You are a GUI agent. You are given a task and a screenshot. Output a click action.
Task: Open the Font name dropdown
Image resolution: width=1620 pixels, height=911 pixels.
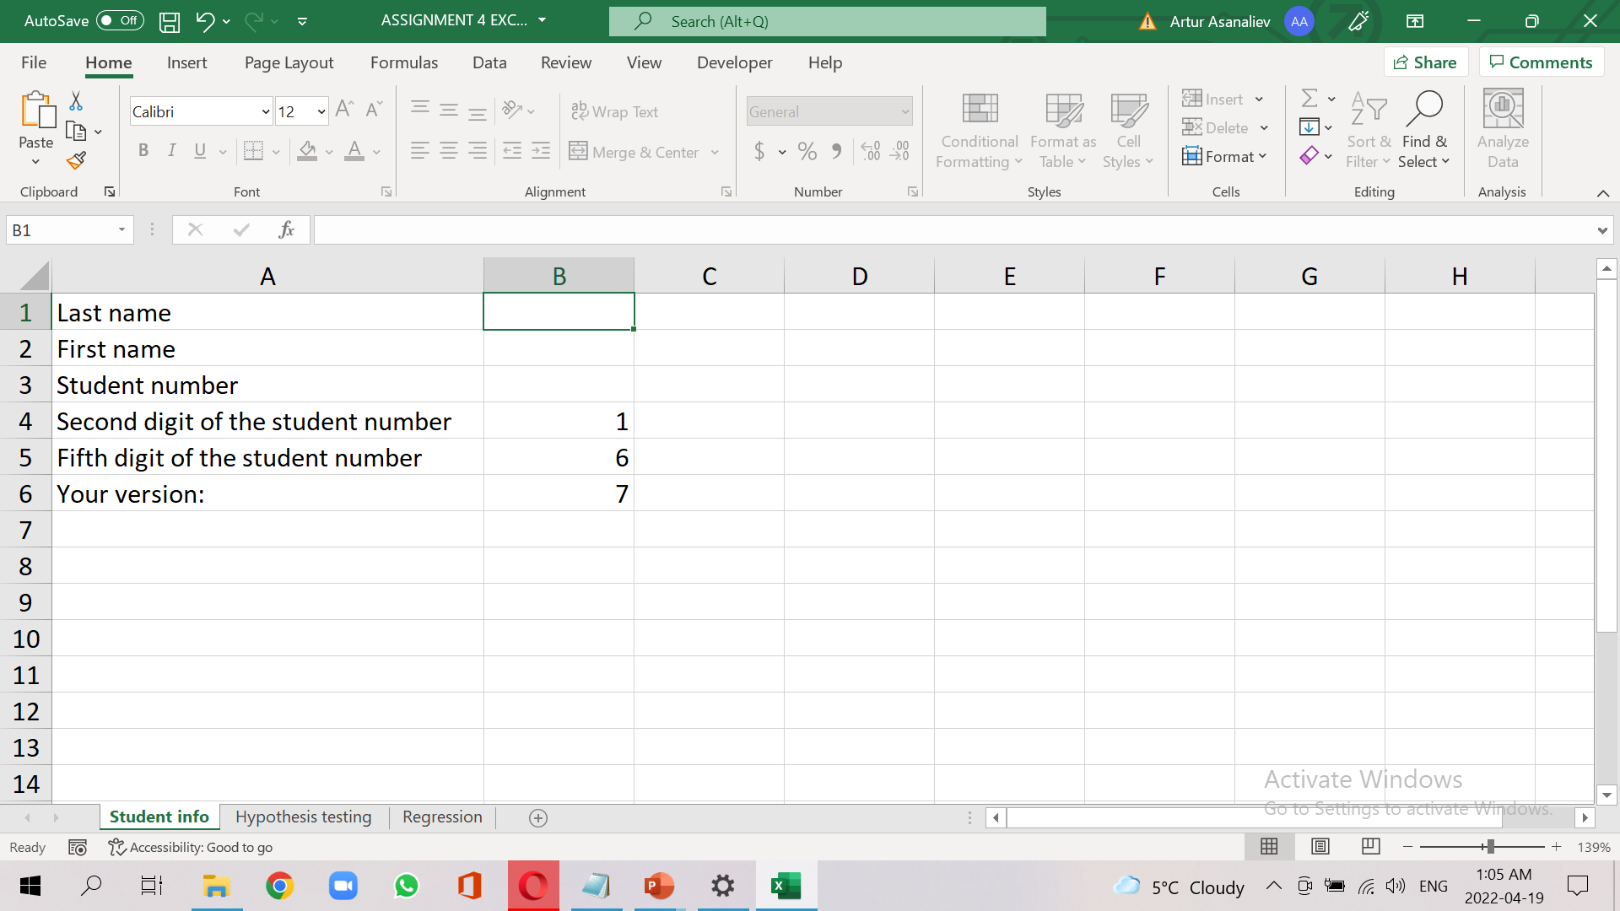[265, 111]
